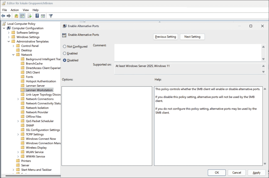Maximize the Enable Alternative Ports dialog
The height and width of the screenshot is (178, 269).
click(251, 26)
